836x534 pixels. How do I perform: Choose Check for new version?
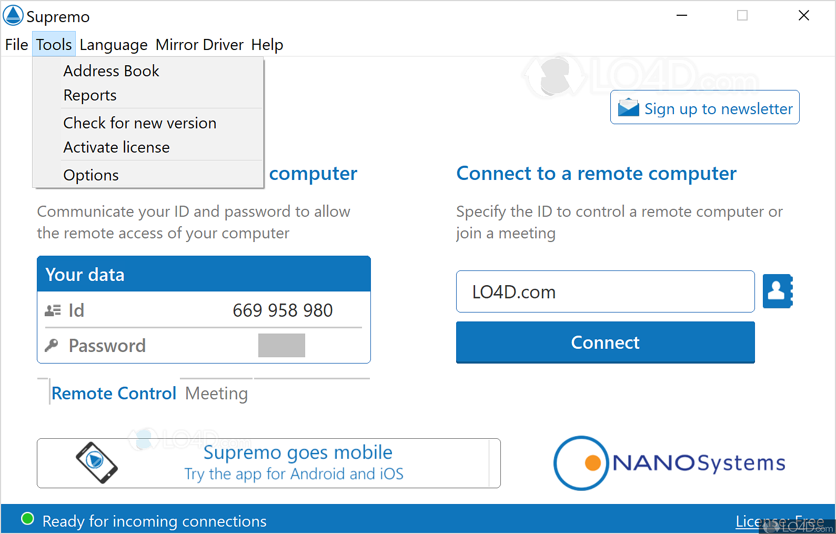click(x=148, y=123)
